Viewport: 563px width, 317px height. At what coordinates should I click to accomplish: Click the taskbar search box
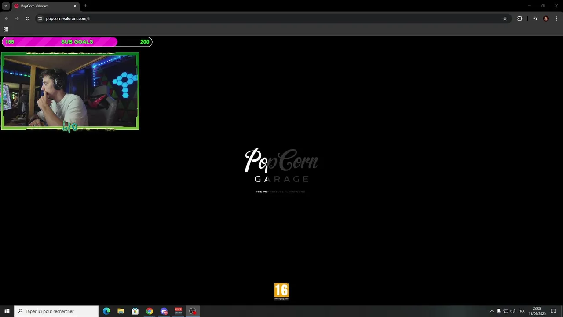point(56,311)
